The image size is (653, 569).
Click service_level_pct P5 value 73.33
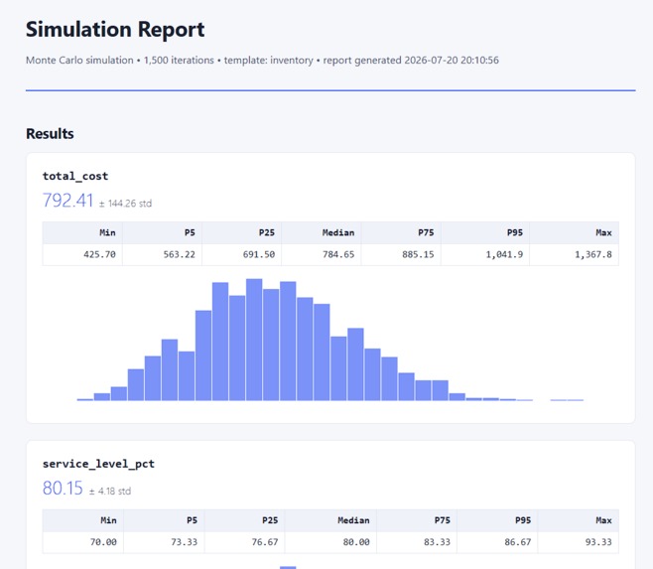pyautogui.click(x=184, y=542)
